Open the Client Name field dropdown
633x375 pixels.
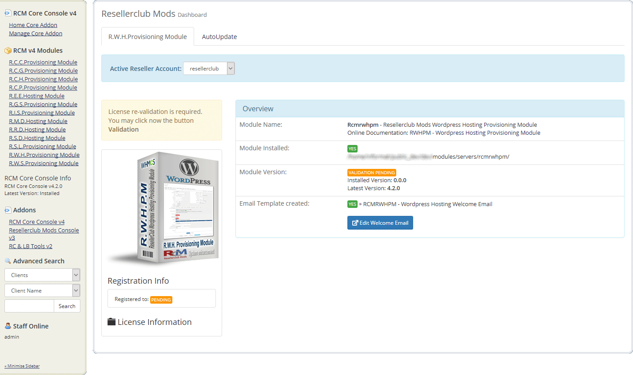click(42, 290)
